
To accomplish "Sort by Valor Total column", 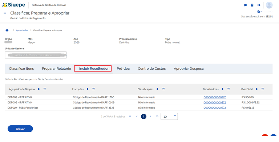I will tap(256, 89).
